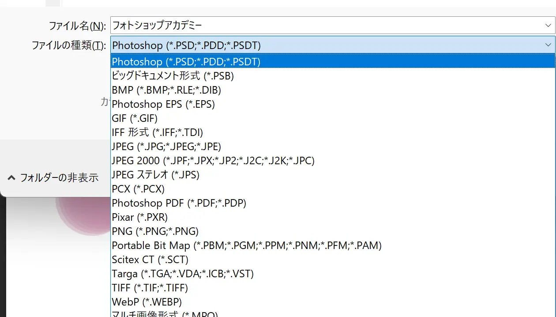Select Targa (*.TGA;*.VDA;*.ICB;*.VST) format
556x317 pixels.
(333, 273)
